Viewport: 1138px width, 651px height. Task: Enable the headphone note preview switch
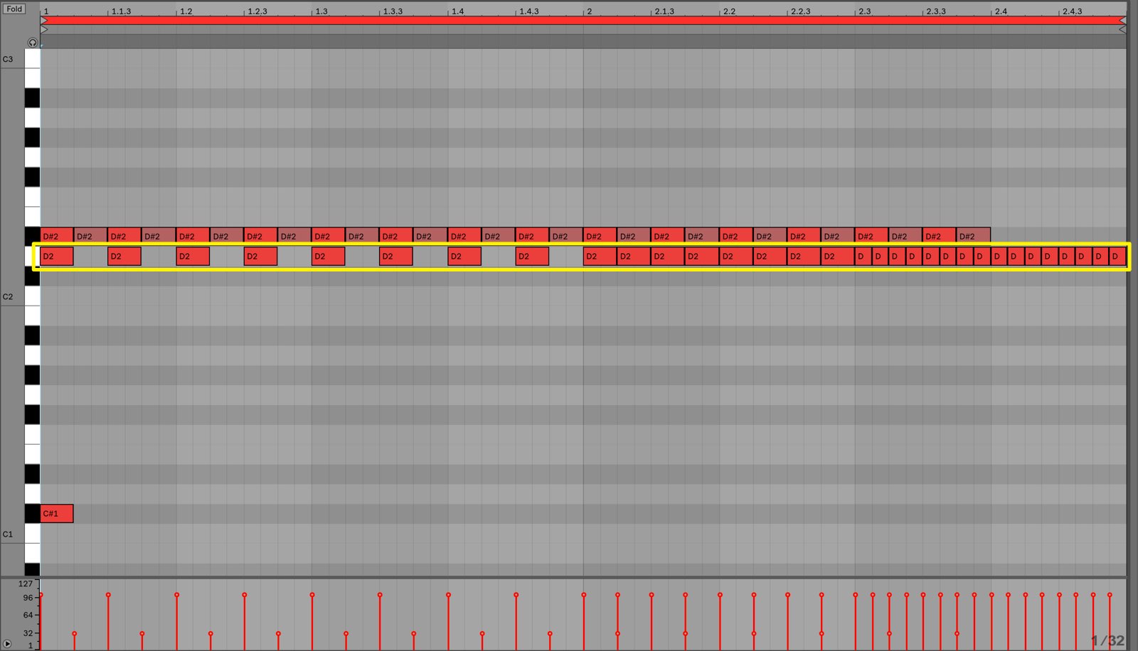[33, 43]
